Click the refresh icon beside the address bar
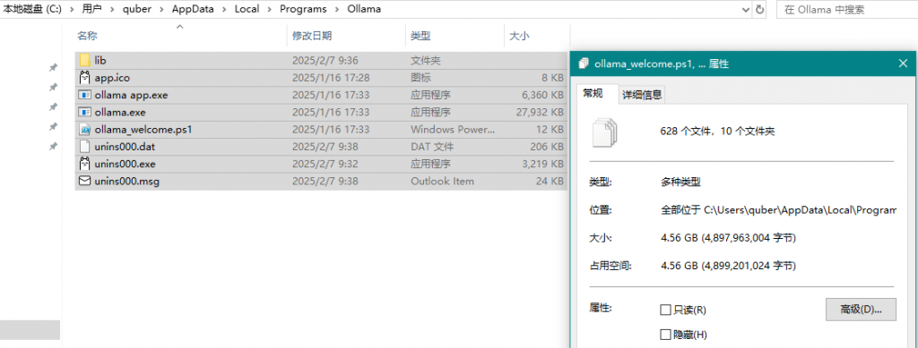Viewport: 918px width, 348px height. click(760, 9)
